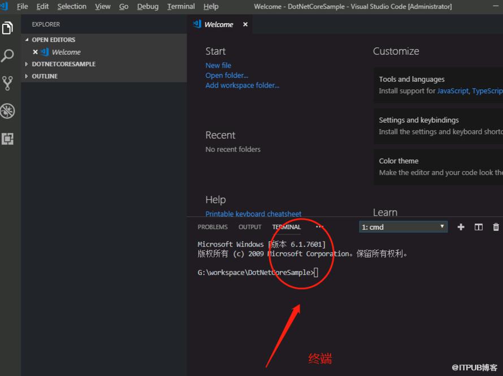503x376 pixels.
Task: Create a new terminal with plus icon
Action: [x=461, y=227]
